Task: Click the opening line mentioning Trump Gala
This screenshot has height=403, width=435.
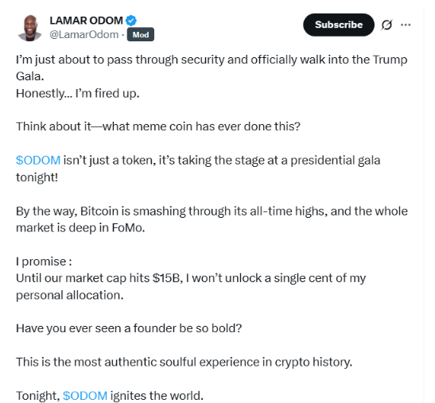Action: 212,68
